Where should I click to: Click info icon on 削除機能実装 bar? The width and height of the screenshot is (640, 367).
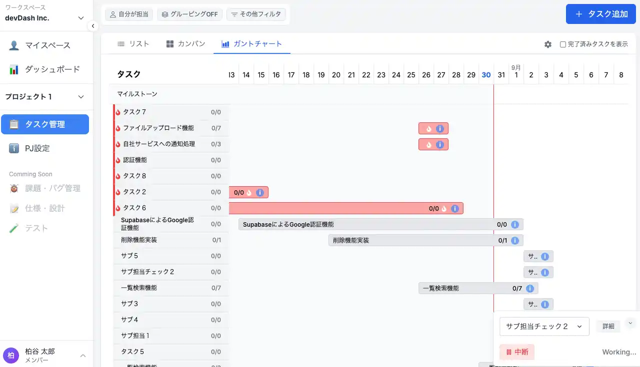[x=515, y=241]
